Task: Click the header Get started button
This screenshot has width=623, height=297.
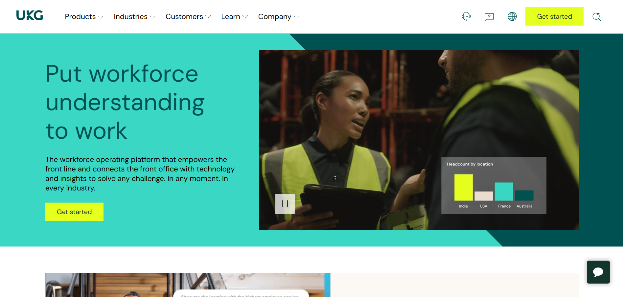Action: [x=554, y=16]
